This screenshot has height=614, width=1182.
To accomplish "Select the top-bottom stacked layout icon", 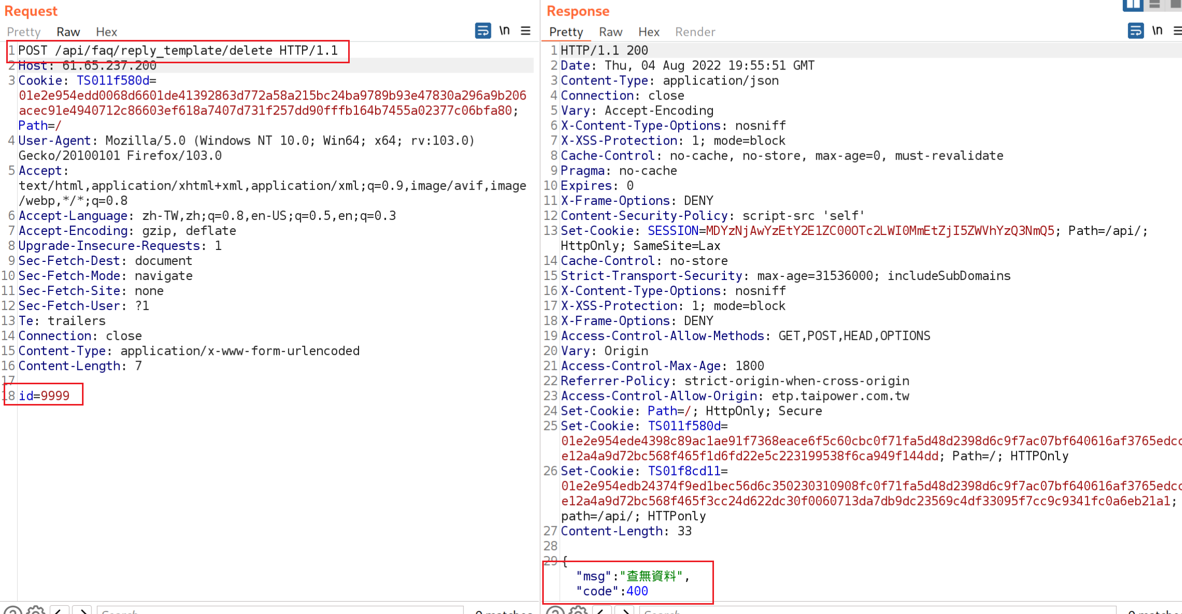I will pyautogui.click(x=1154, y=4).
